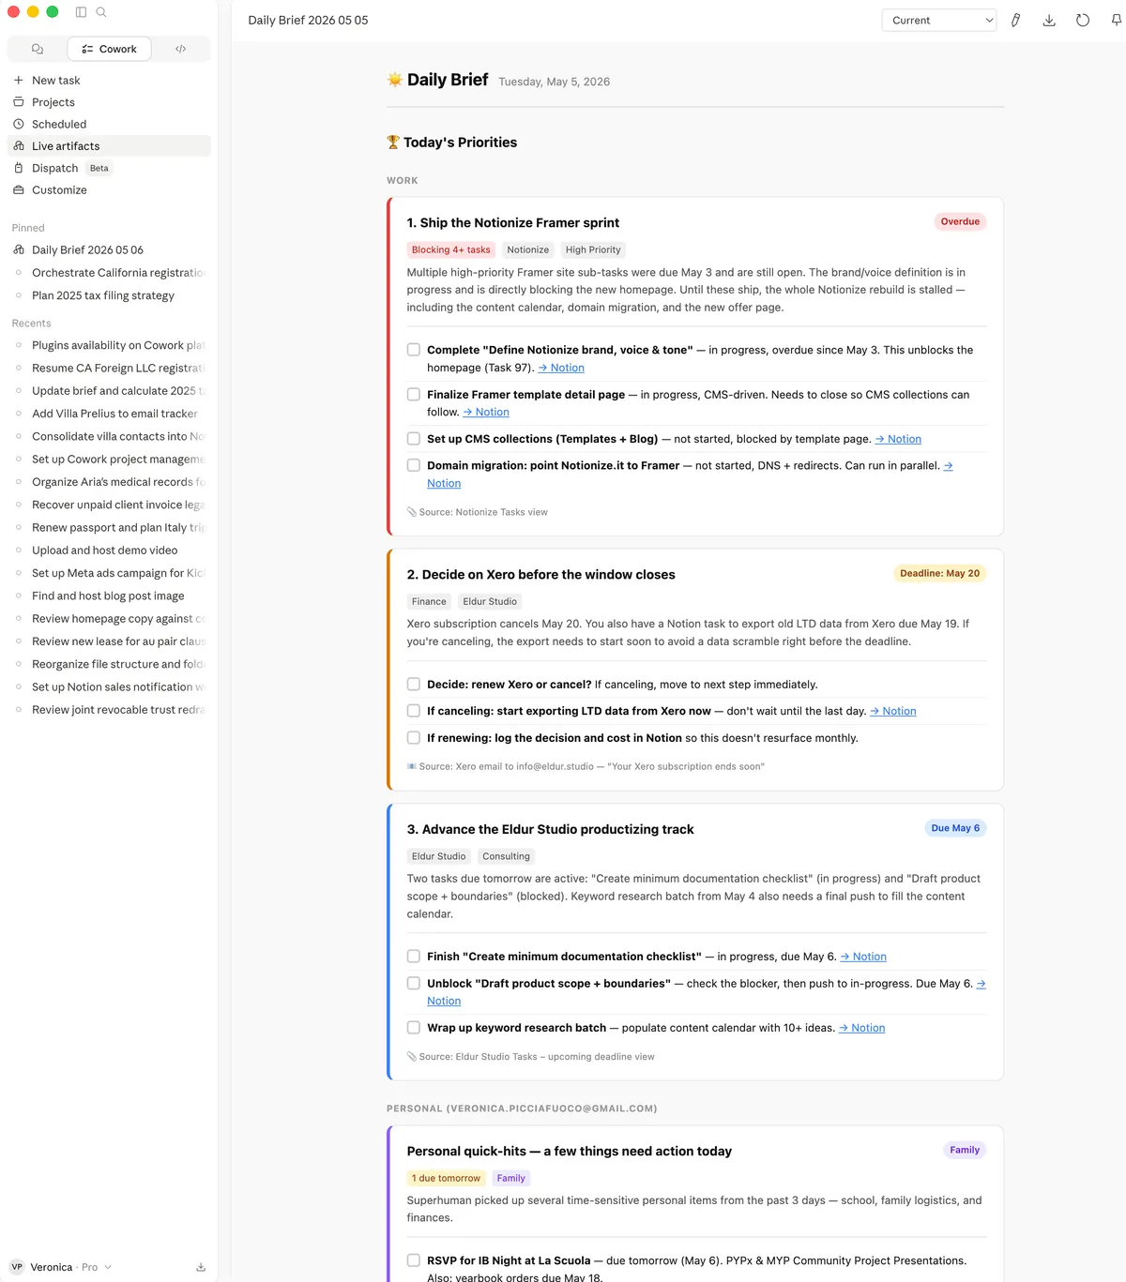Open Scheduled section
This screenshot has width=1126, height=1282.
coord(109,124)
